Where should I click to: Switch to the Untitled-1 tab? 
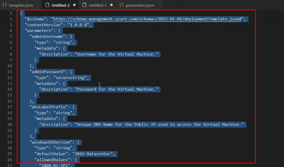pos(97,5)
